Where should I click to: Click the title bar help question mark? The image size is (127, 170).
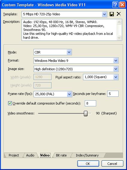(x=115, y=5)
